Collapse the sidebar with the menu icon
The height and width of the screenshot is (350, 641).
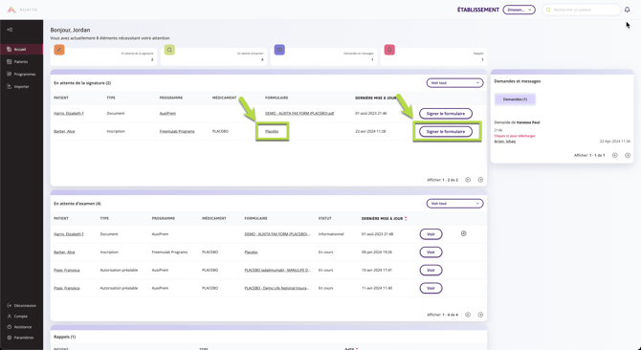click(10, 30)
